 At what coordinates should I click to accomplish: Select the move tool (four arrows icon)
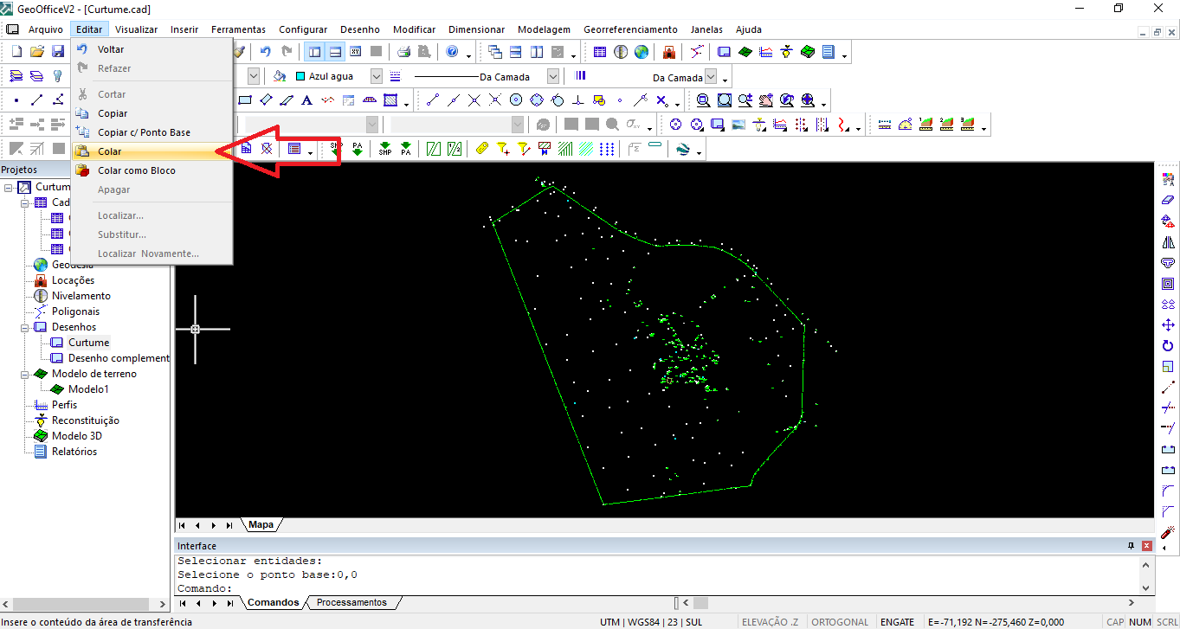coord(1168,324)
